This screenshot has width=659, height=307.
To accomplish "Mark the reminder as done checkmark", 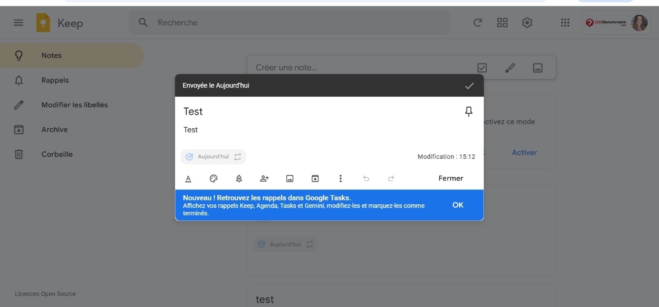I will [469, 86].
